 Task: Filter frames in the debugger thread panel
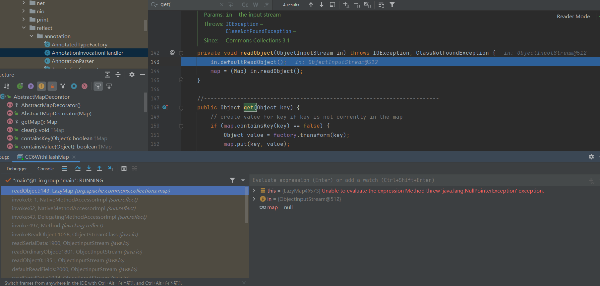(x=232, y=180)
